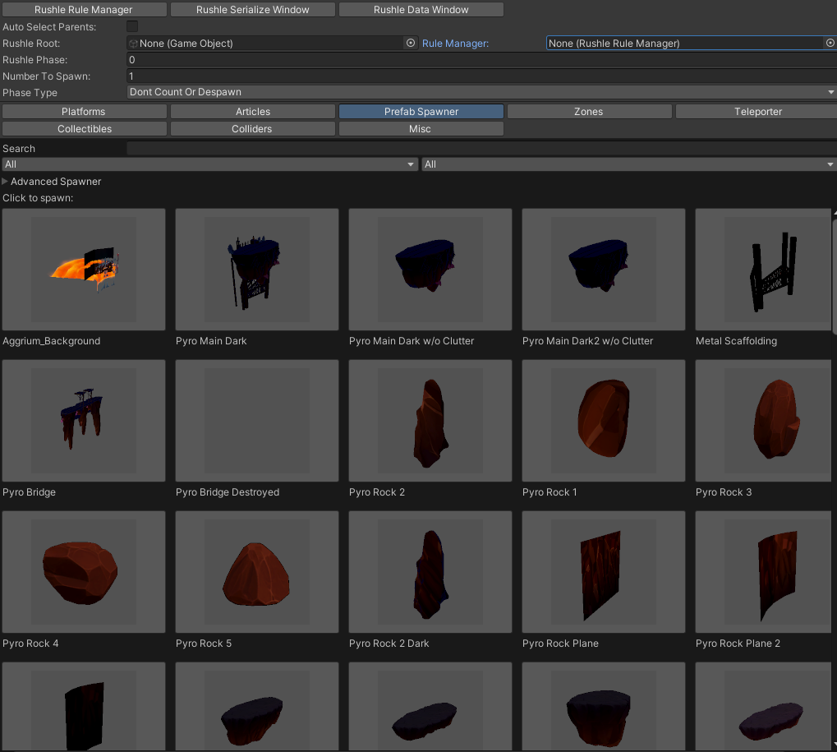This screenshot has width=837, height=752.
Task: Open the Phase Type dropdown
Action: 481,92
